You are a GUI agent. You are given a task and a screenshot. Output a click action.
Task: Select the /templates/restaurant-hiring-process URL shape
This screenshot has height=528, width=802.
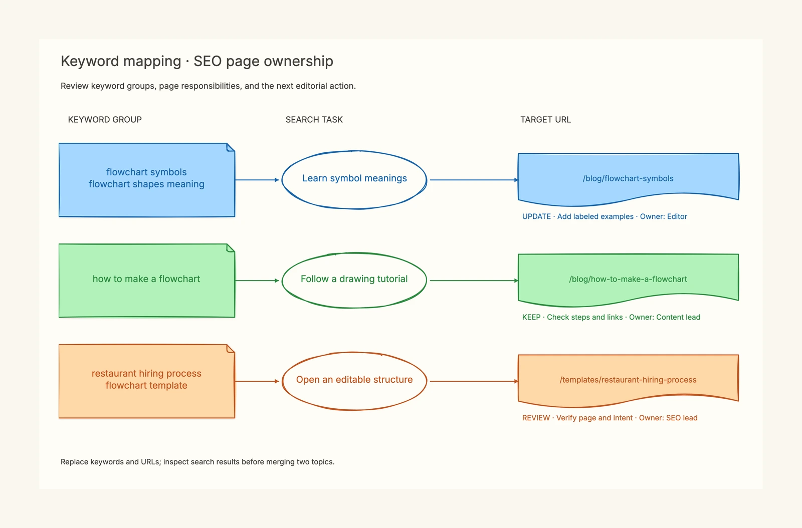[x=628, y=381]
